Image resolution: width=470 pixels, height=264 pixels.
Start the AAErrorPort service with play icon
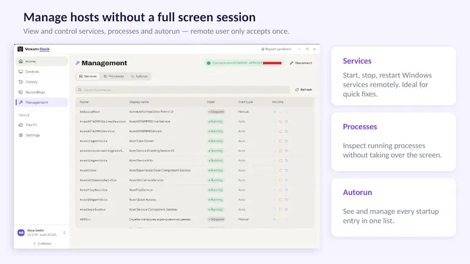tap(274, 111)
